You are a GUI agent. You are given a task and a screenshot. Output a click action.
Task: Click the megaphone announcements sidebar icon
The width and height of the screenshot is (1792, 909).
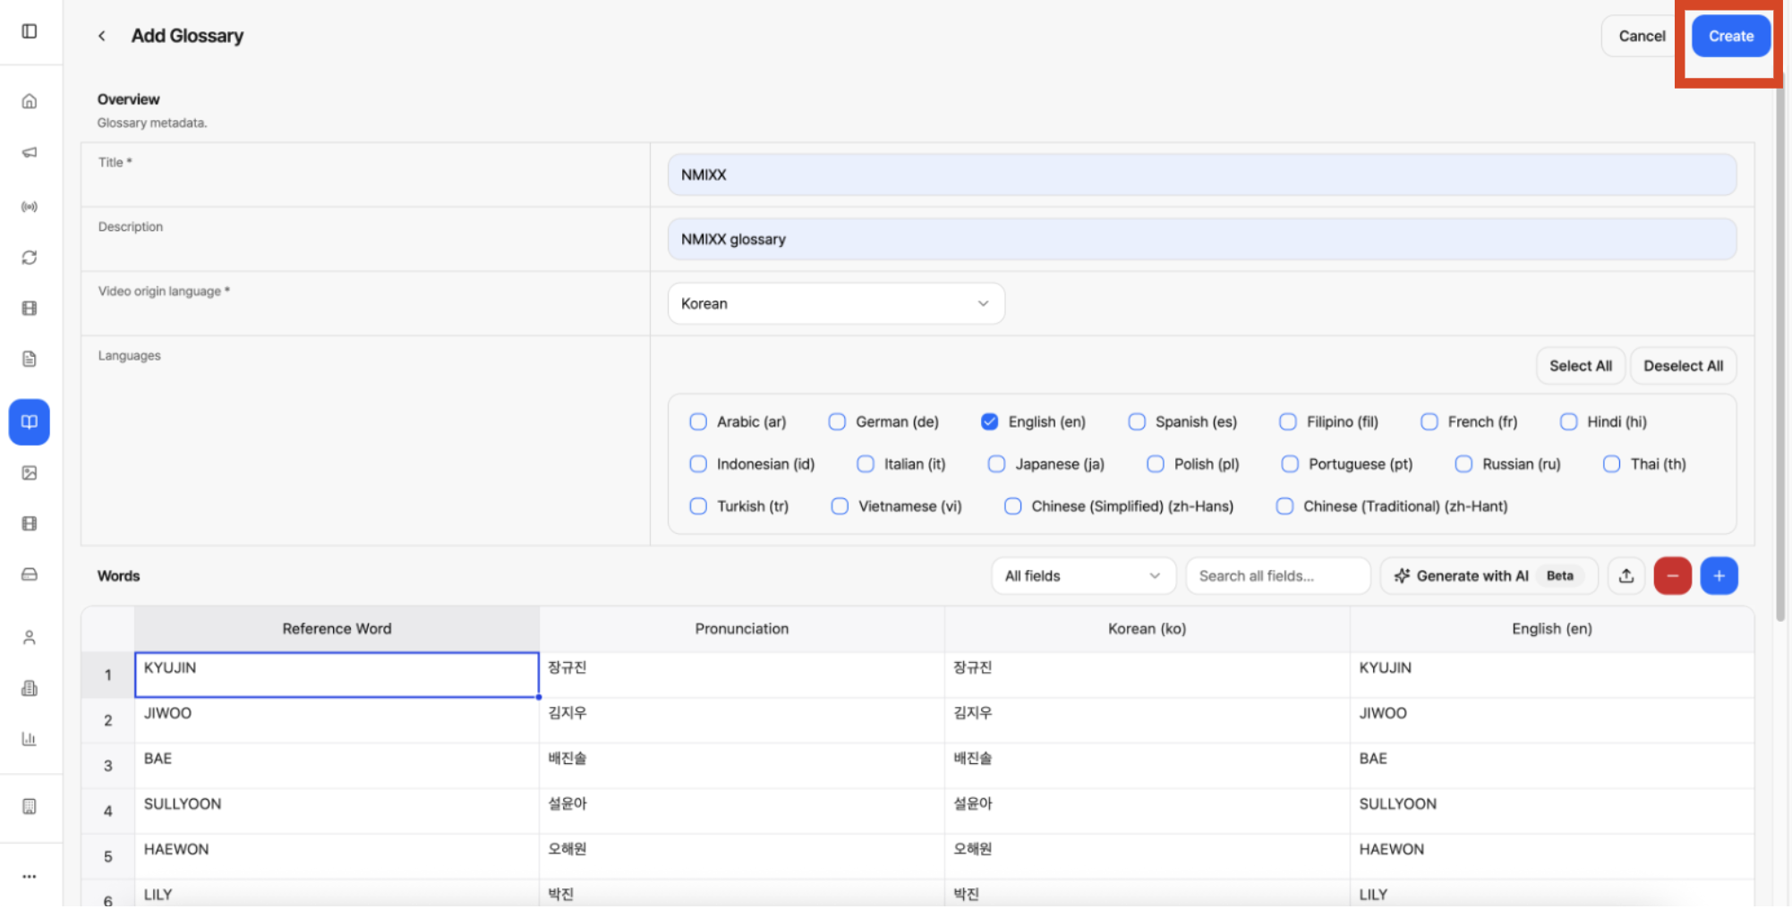[x=30, y=152]
